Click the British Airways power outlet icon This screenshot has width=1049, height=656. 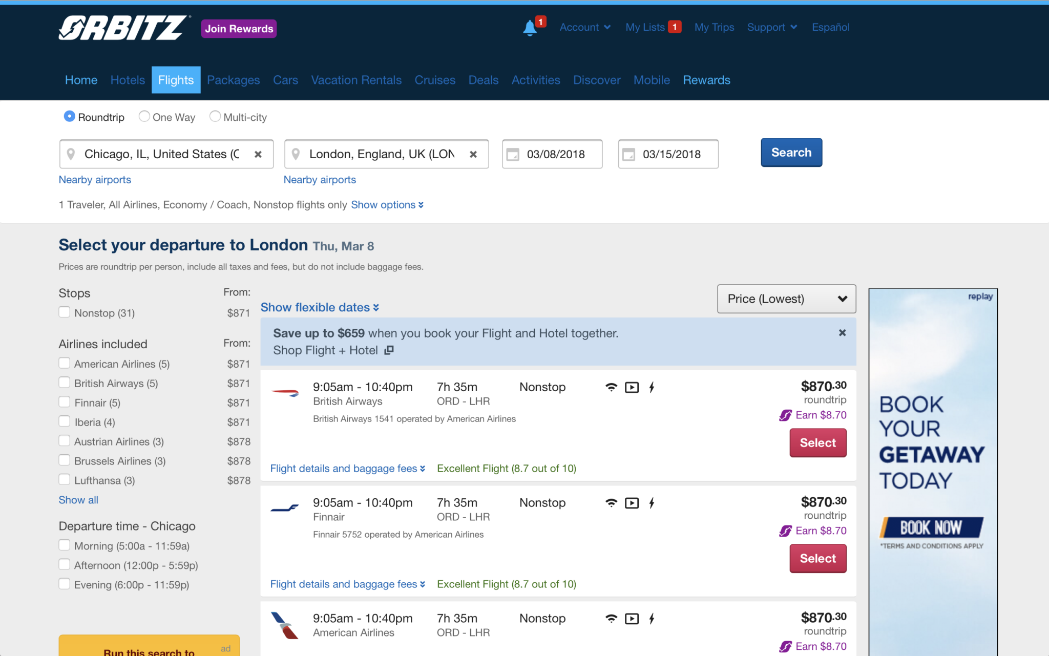(652, 388)
